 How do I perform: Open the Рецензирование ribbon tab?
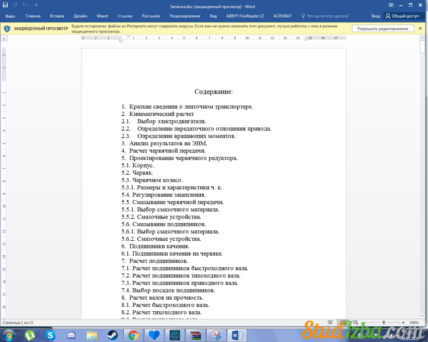[185, 16]
